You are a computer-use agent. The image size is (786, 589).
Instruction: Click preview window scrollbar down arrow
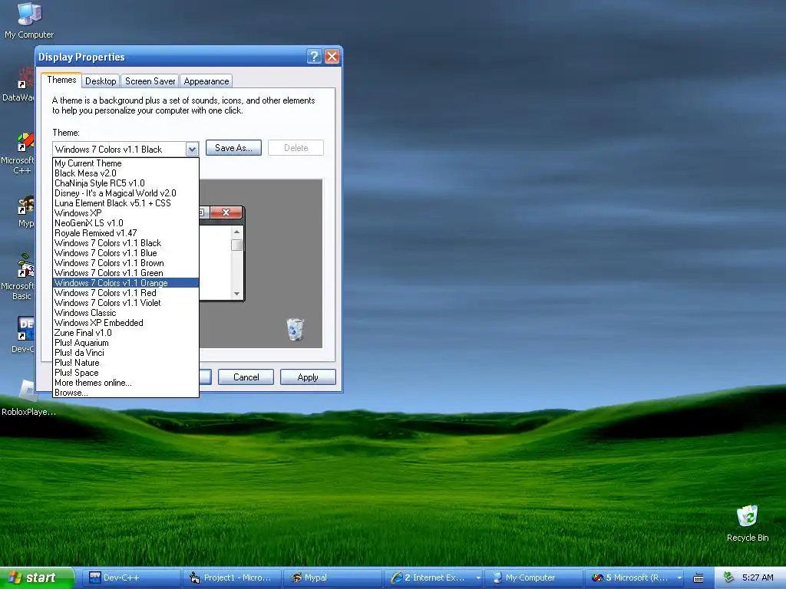point(236,294)
